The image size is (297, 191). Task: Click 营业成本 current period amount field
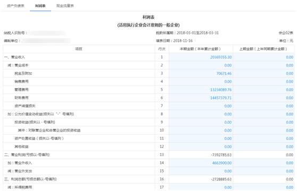[x=201, y=65]
